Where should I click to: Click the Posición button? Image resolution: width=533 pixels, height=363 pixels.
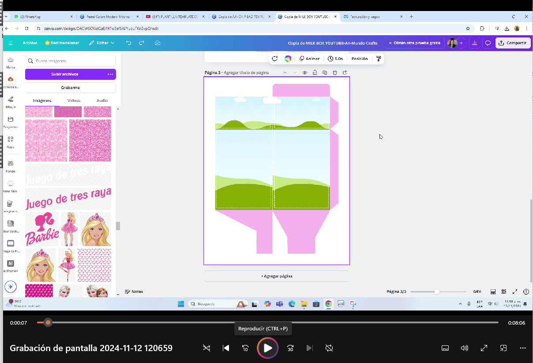coord(360,59)
